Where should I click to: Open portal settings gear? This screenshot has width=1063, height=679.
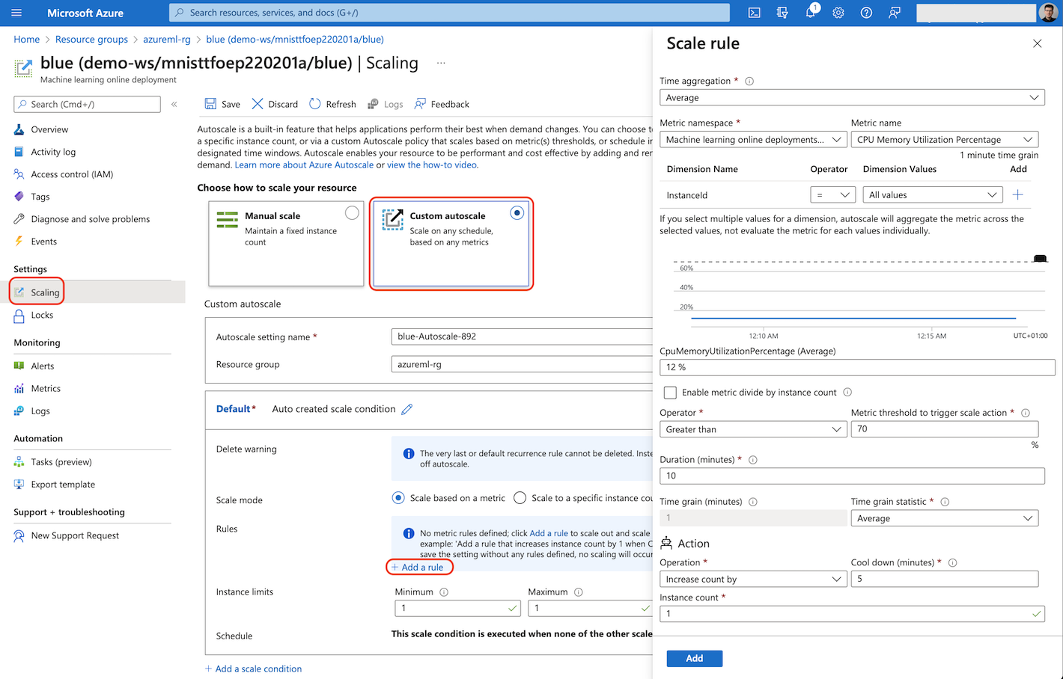[x=838, y=13]
